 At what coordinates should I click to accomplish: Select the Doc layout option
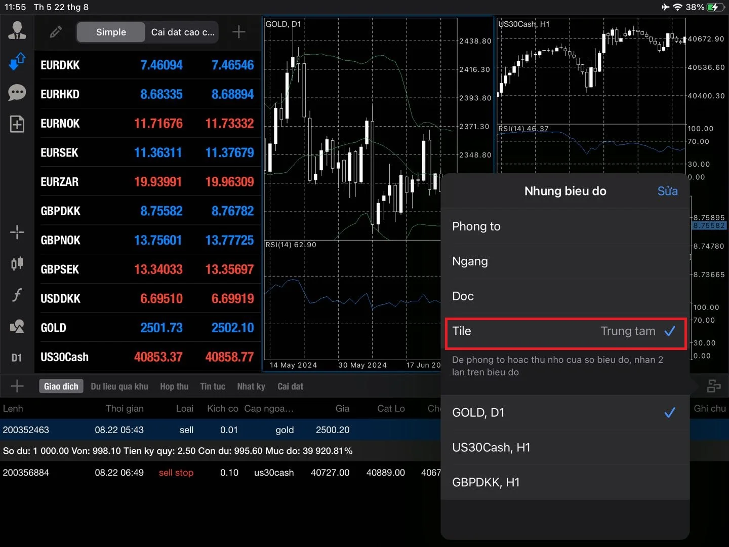[565, 296]
